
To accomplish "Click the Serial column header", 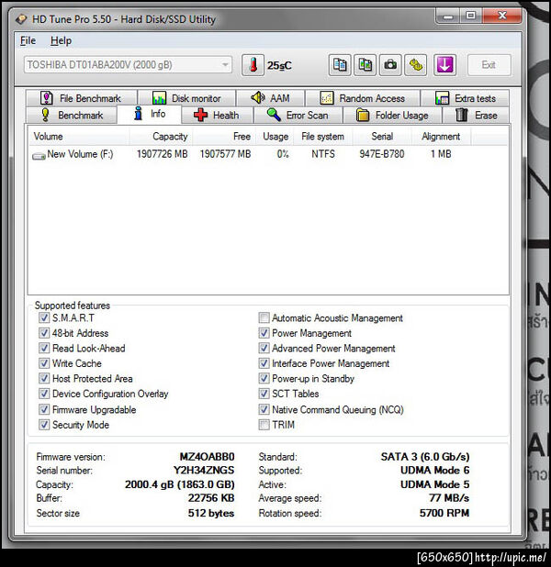I will coord(382,137).
